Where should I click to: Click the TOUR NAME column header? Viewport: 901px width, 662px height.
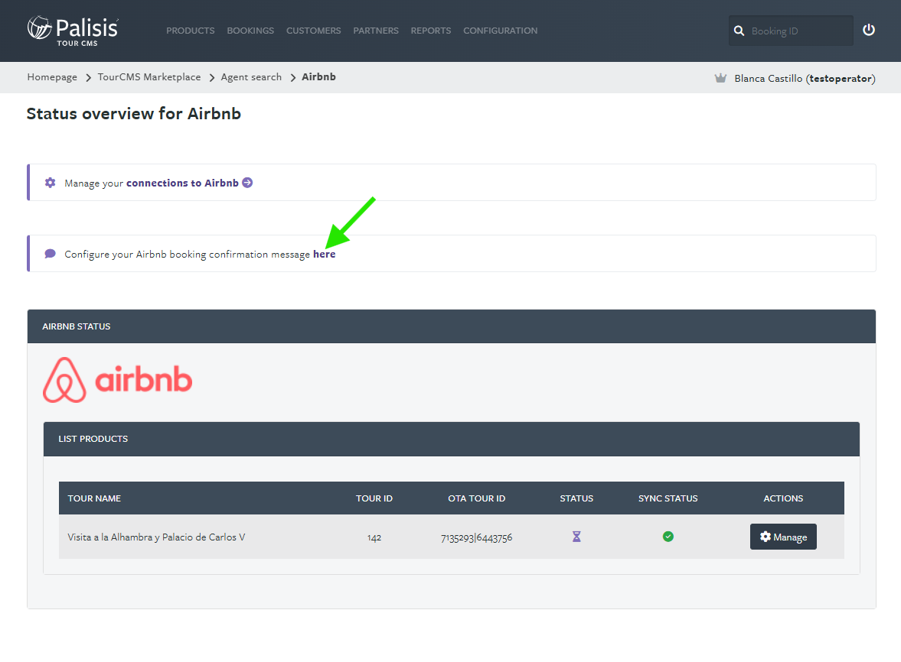coord(94,498)
